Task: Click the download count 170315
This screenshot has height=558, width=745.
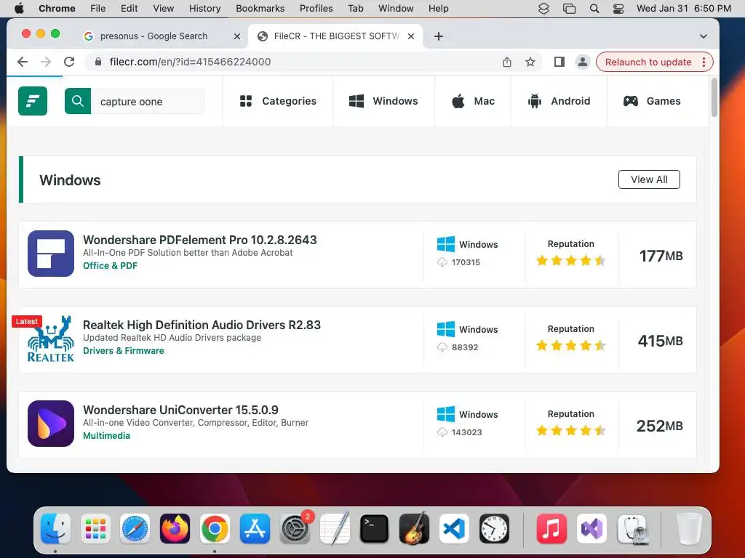Action: tap(466, 262)
